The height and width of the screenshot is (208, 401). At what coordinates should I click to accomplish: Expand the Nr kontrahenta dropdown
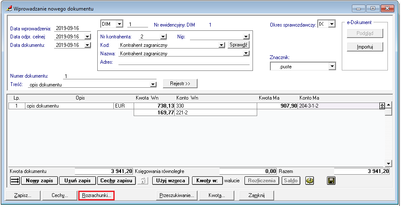163,37
